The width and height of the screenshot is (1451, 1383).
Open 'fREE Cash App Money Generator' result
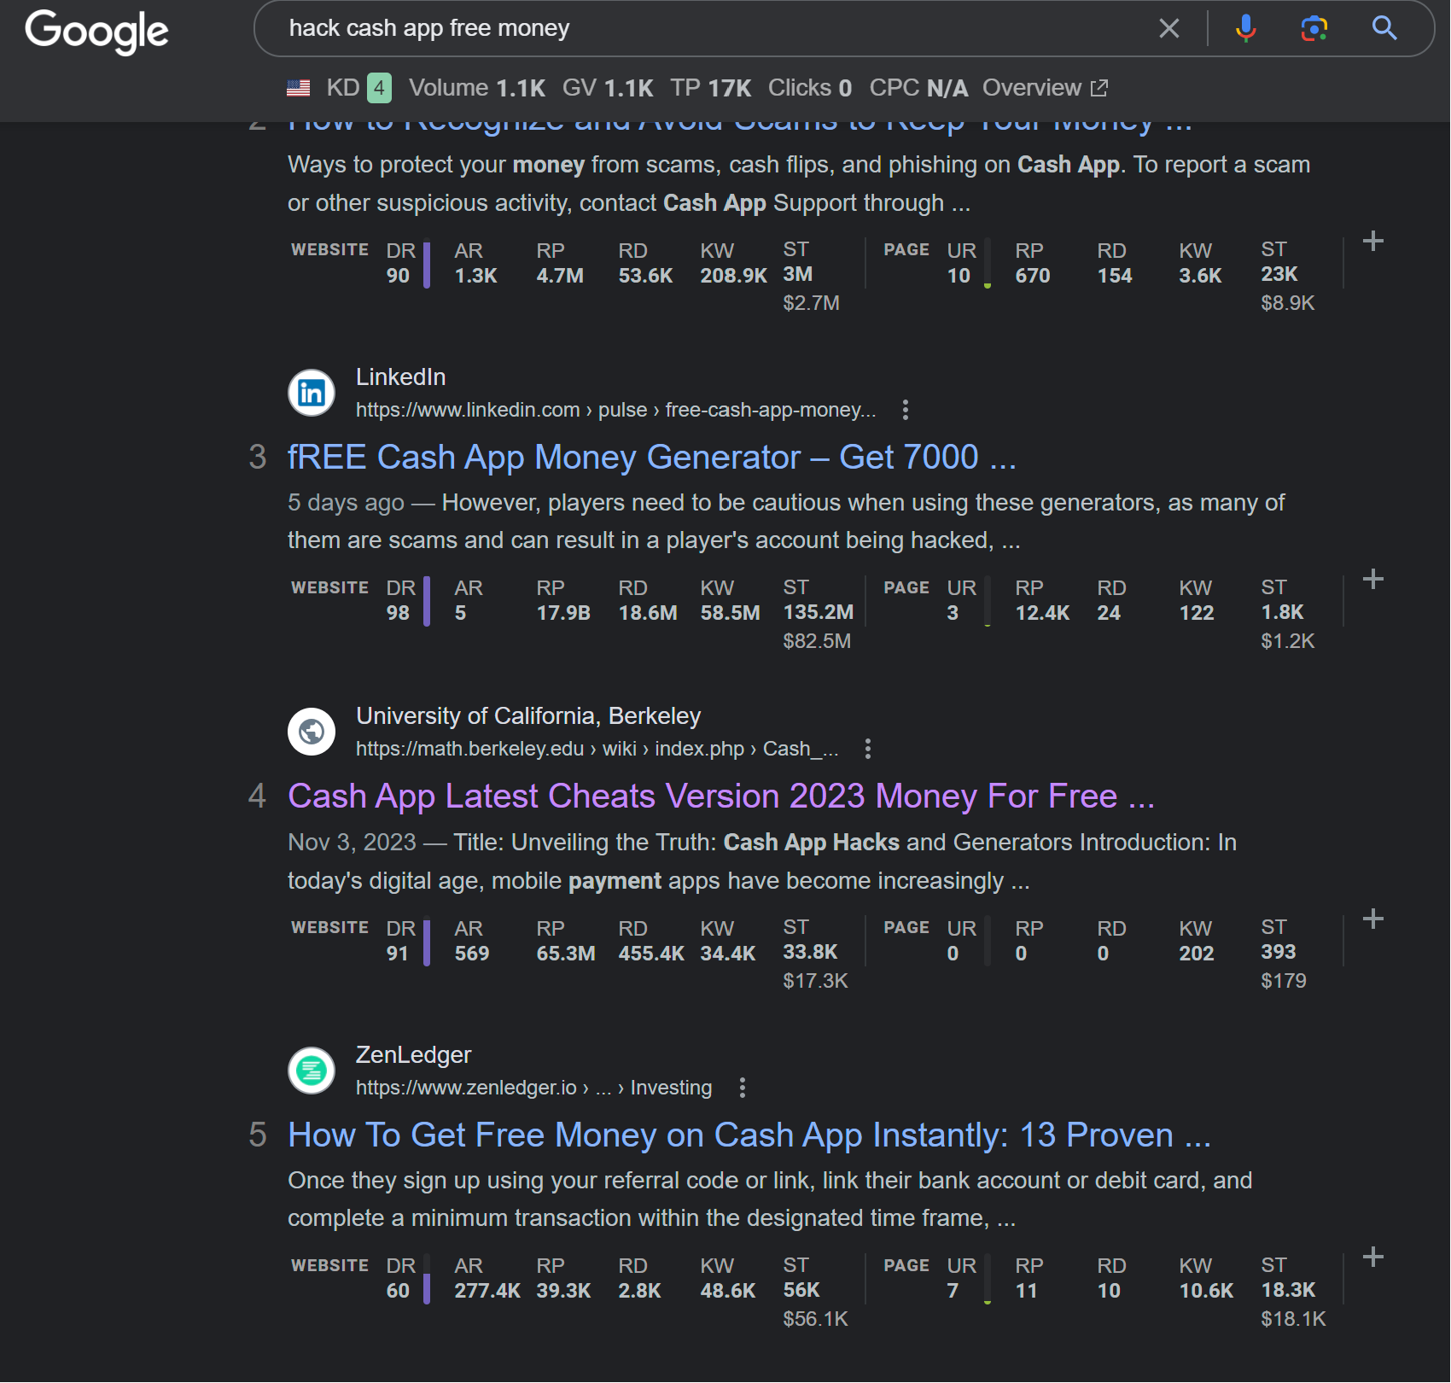coord(652,458)
